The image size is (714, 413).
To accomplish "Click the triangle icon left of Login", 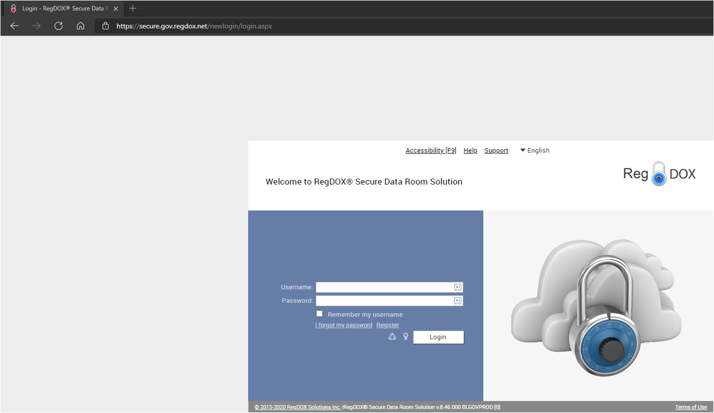I will click(x=392, y=337).
